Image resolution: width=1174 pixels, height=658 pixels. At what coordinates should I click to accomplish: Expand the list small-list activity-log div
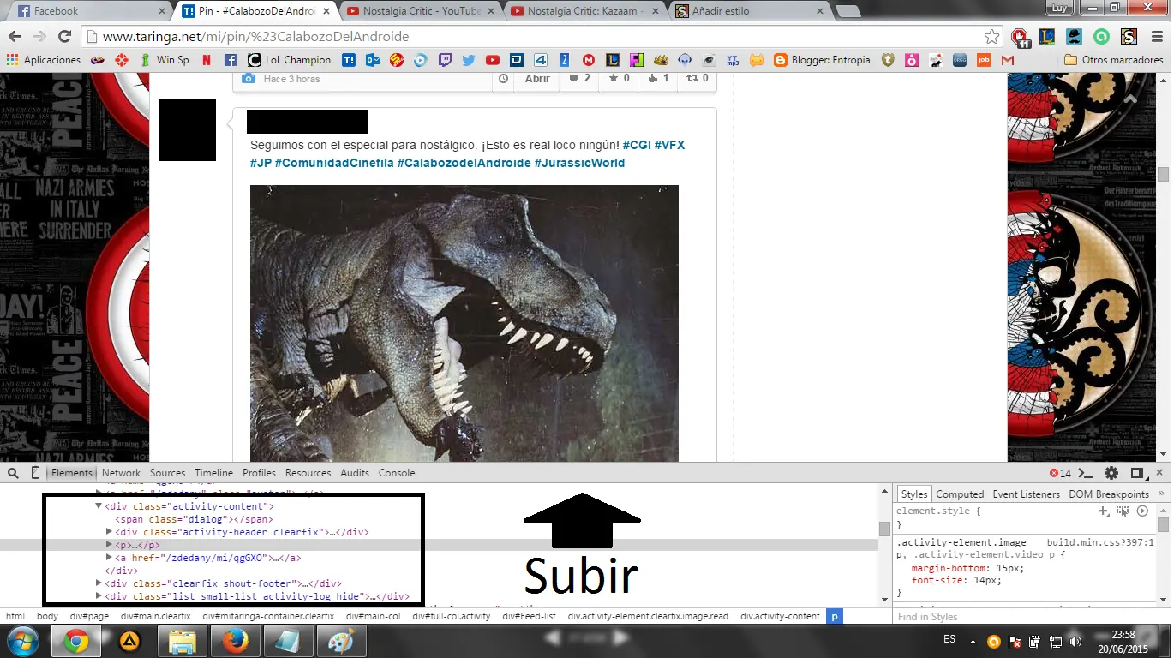99,596
